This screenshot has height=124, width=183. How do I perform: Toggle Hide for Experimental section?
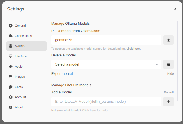click(170, 74)
